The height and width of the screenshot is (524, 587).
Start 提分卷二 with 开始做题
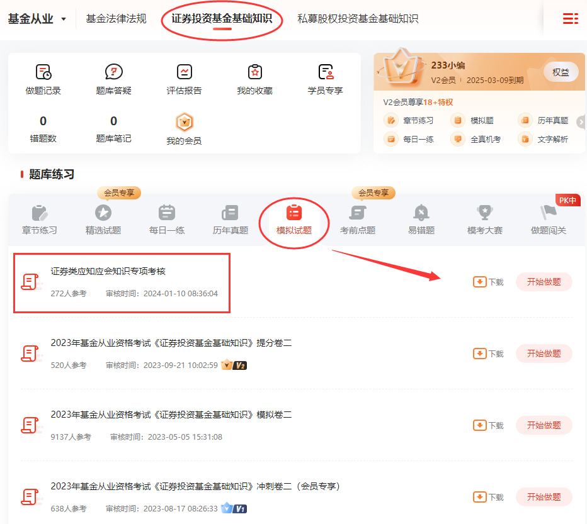(x=544, y=354)
